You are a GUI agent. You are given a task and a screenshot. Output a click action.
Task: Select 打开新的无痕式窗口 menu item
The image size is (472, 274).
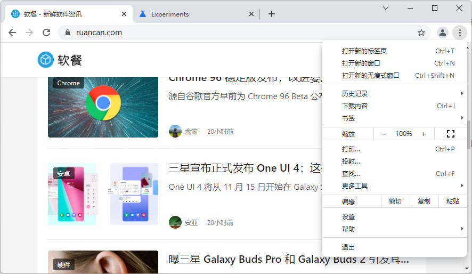coord(394,76)
